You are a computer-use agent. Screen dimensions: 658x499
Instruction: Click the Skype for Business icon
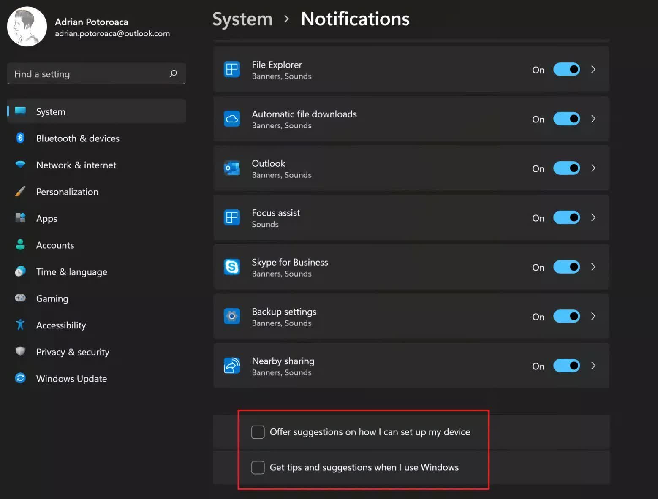point(232,267)
